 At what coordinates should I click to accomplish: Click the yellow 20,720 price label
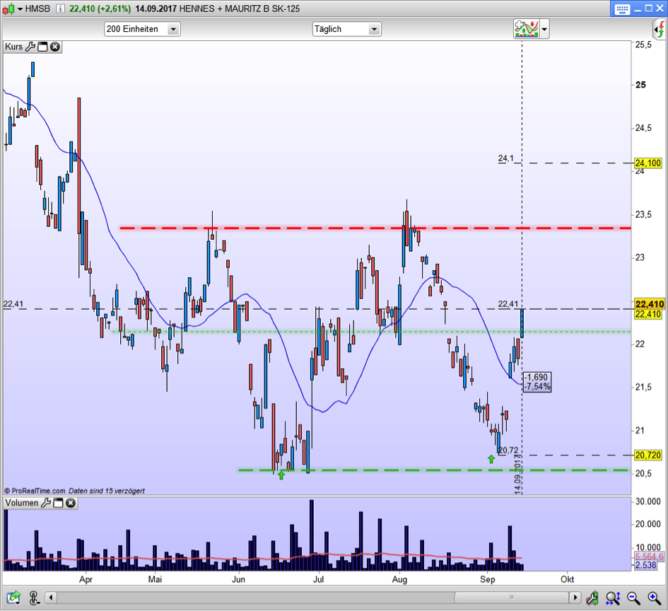[x=648, y=455]
